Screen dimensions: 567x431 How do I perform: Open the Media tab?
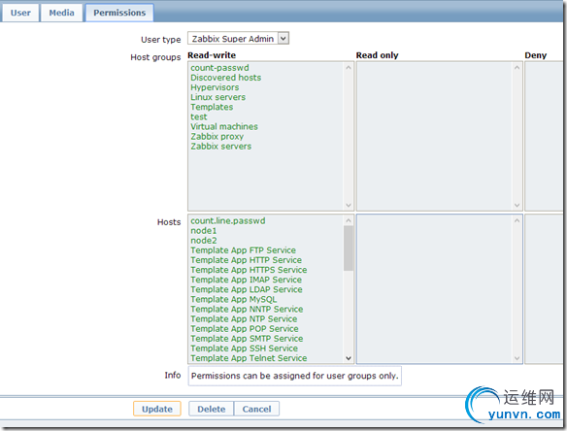point(61,13)
